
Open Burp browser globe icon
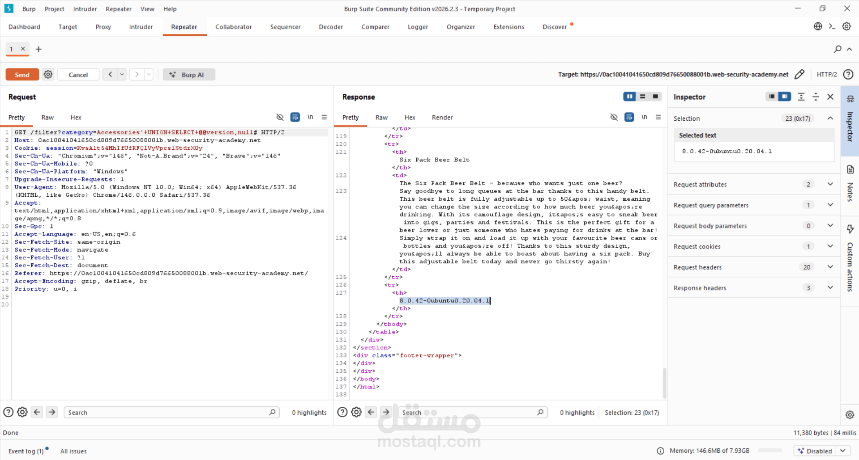coord(818,26)
